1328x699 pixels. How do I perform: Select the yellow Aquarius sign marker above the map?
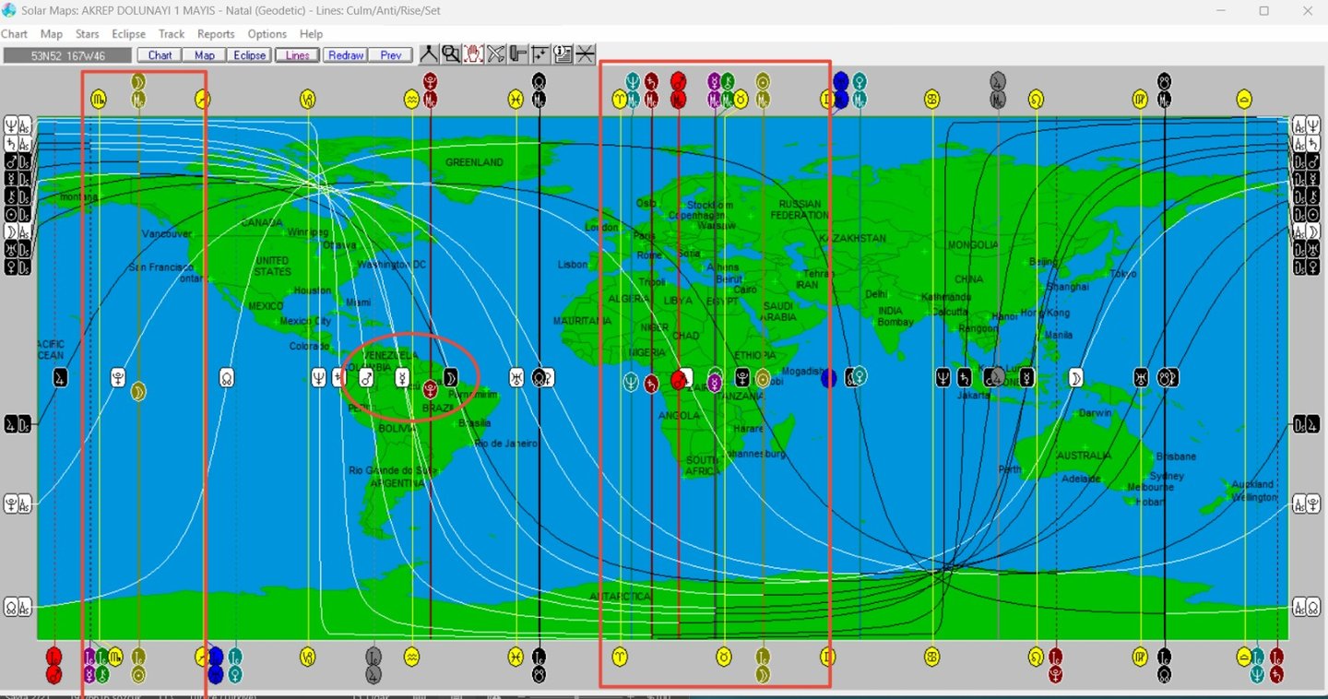(x=411, y=100)
